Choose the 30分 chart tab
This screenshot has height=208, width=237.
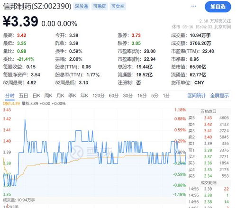pos(128,96)
